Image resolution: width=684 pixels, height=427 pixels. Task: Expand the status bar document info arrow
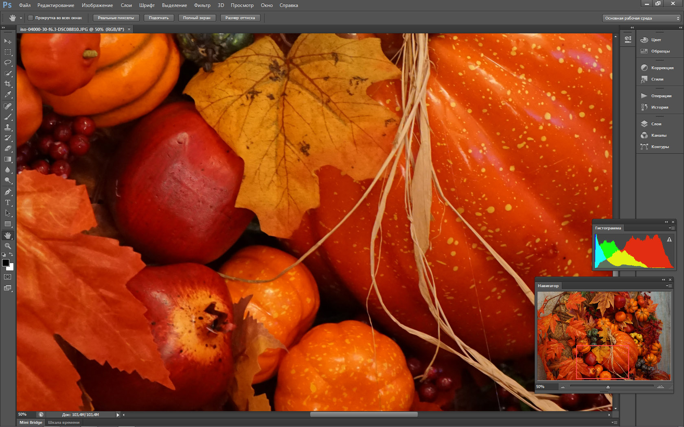(118, 415)
